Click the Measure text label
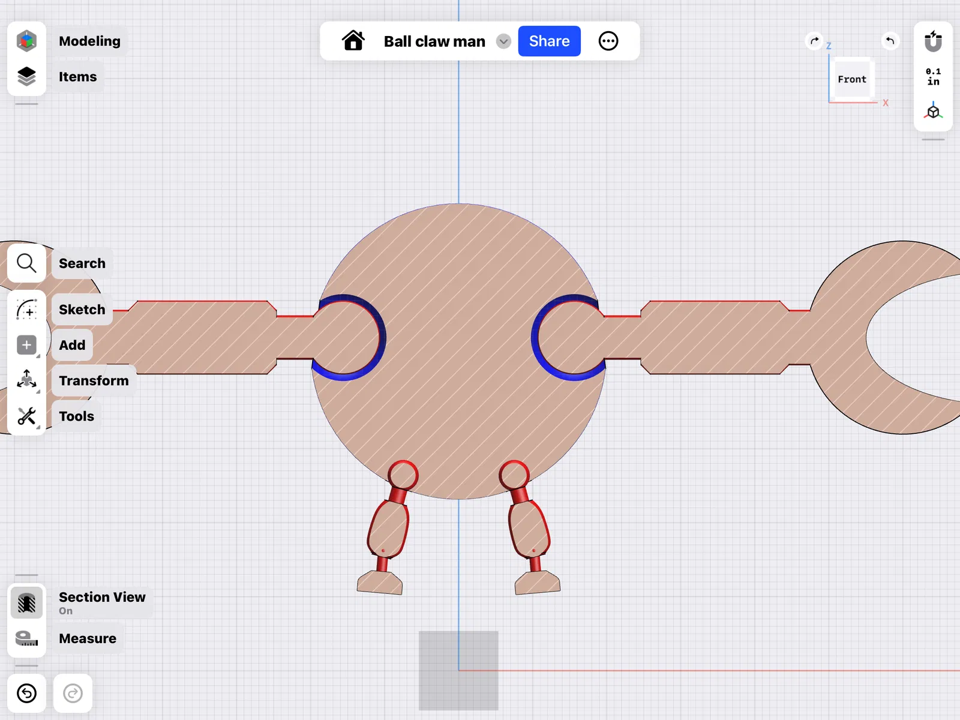 tap(88, 638)
